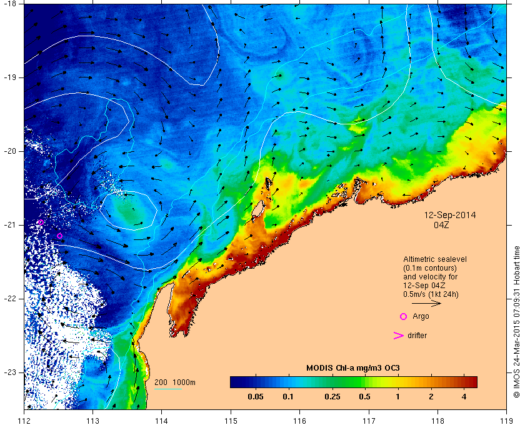Click the 112 longitude axis label

pos(24,421)
